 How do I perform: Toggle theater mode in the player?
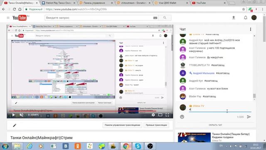160,115
